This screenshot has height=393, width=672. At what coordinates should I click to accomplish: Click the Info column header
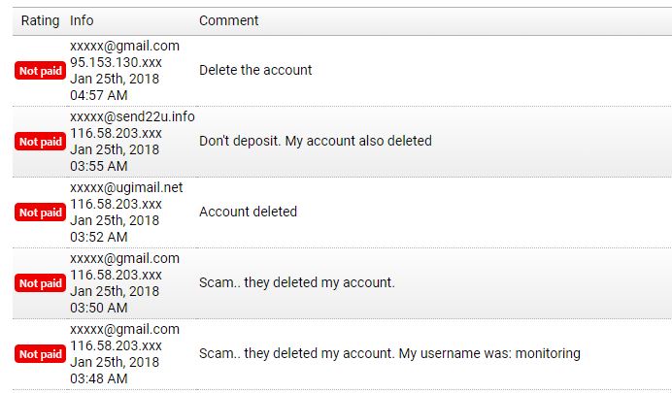pos(82,20)
